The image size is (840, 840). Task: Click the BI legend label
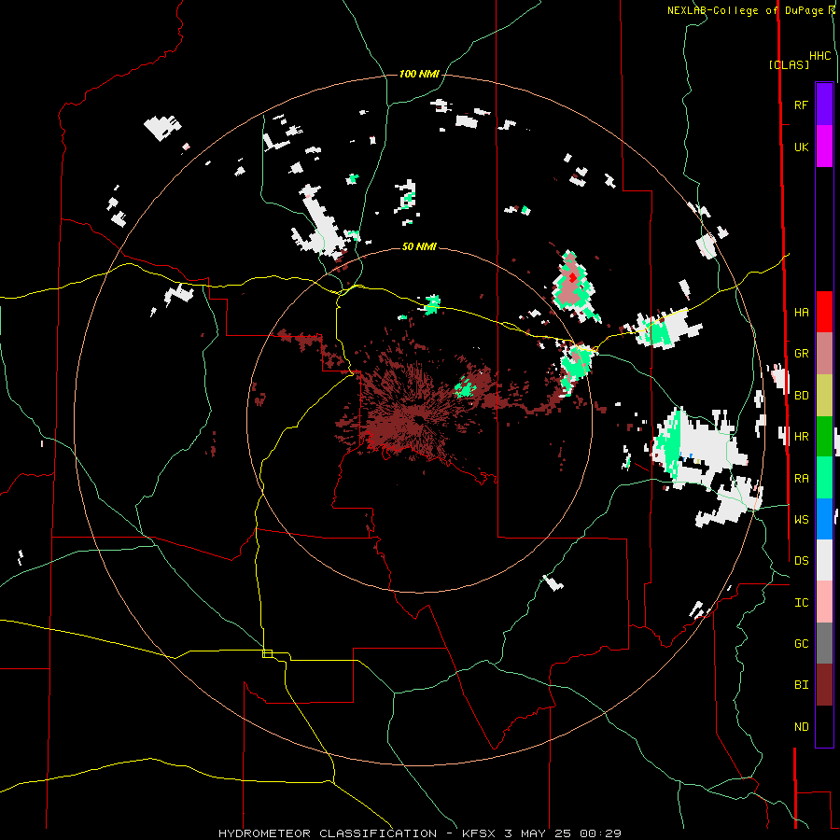801,685
